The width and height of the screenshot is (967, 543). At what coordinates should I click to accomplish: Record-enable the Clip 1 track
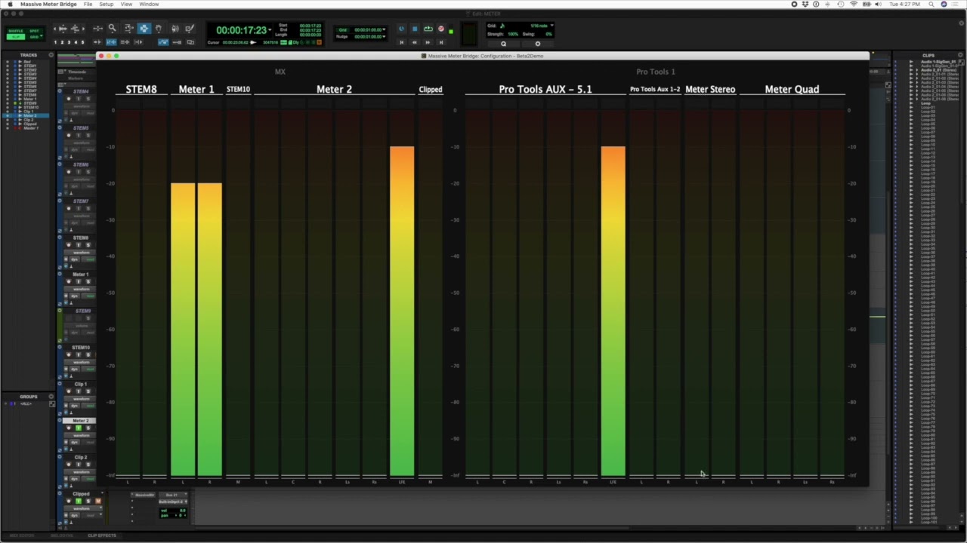[x=68, y=391]
